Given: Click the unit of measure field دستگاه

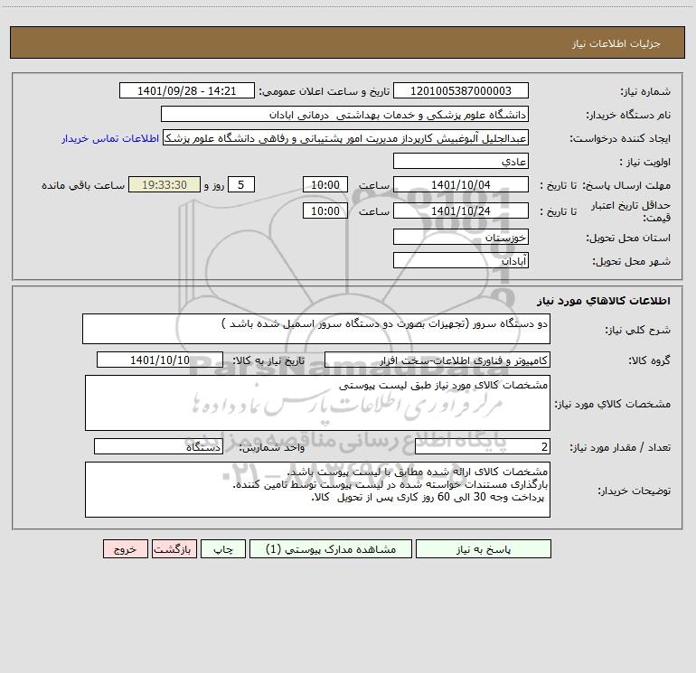Looking at the screenshot, I should [x=158, y=446].
